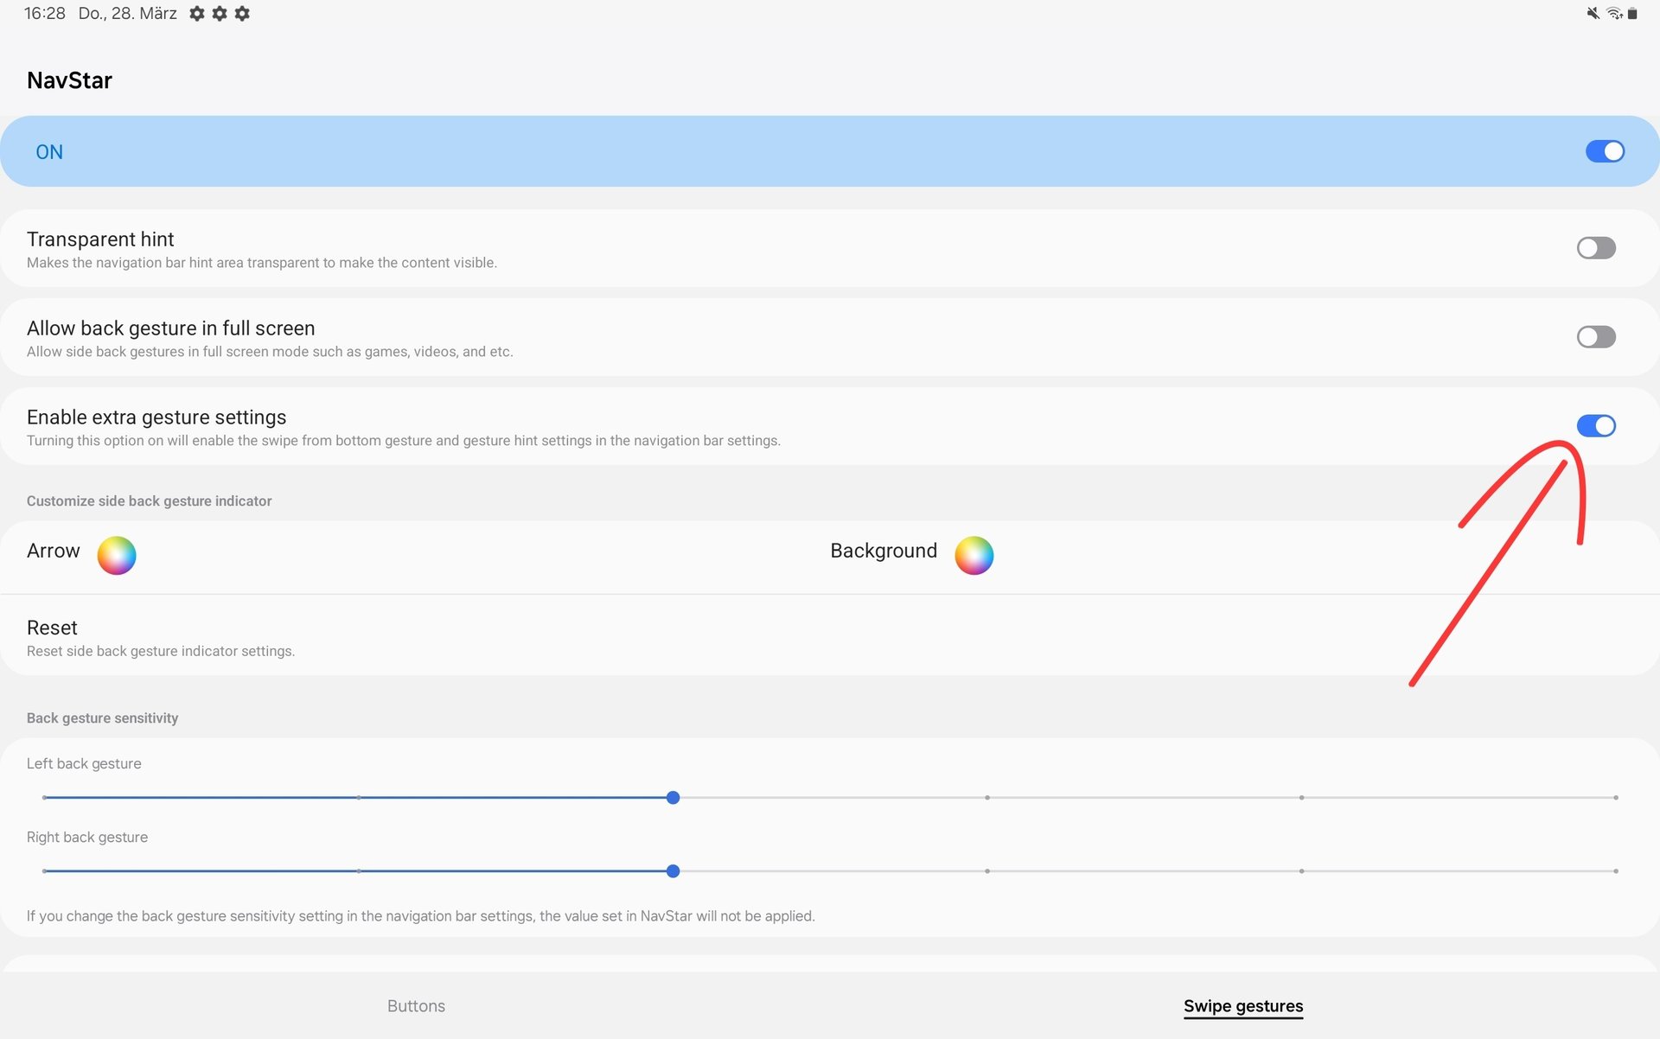Screen dimensions: 1660x1039
Task: Select the Swipe gestures tab
Action: tap(1242, 1005)
